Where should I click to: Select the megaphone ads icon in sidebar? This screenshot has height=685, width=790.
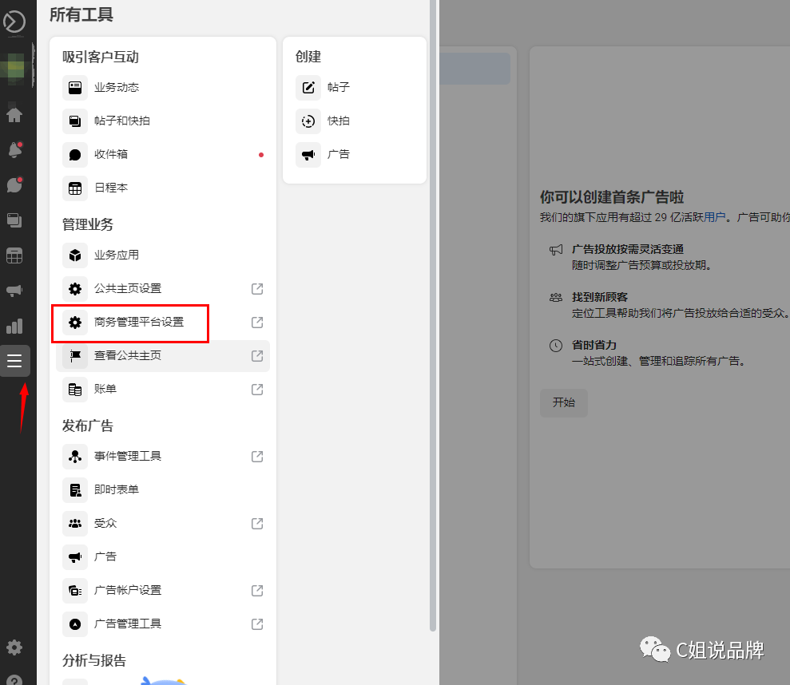[x=15, y=291]
